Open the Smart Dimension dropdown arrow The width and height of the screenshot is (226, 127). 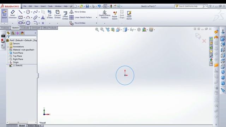point(13,23)
